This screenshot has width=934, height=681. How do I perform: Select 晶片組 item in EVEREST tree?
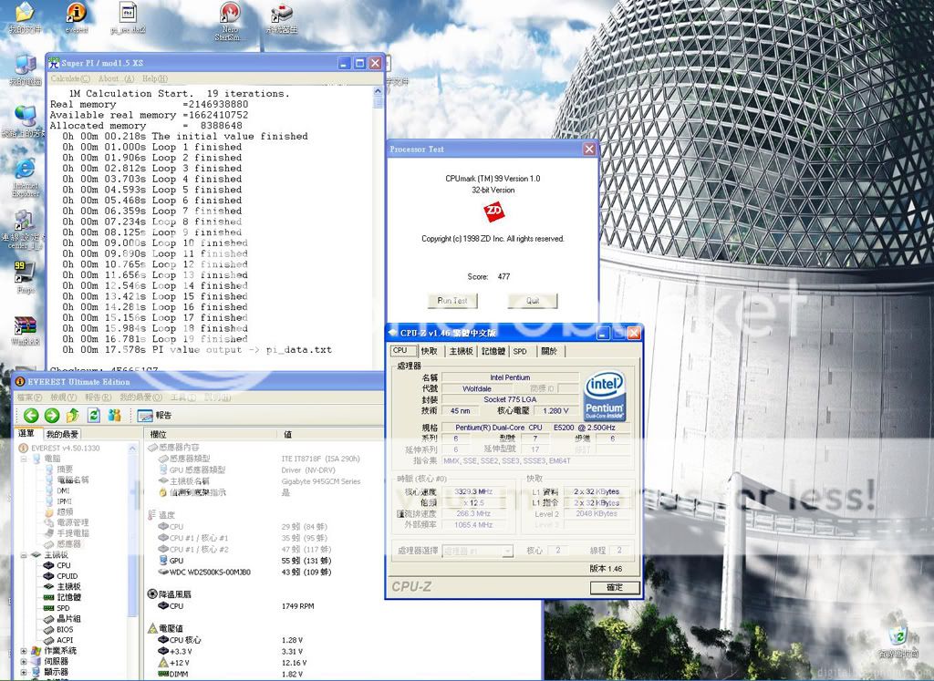62,619
